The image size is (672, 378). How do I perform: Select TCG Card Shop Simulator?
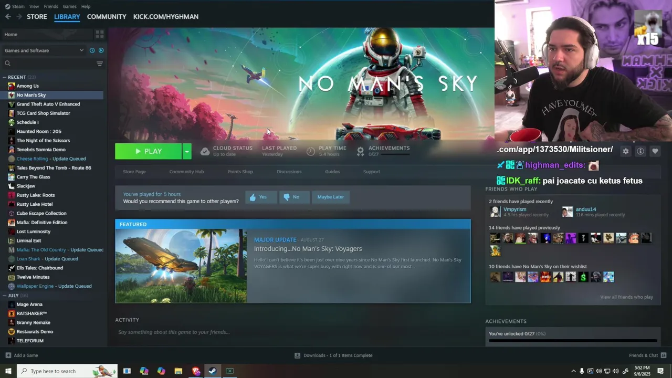click(x=43, y=113)
